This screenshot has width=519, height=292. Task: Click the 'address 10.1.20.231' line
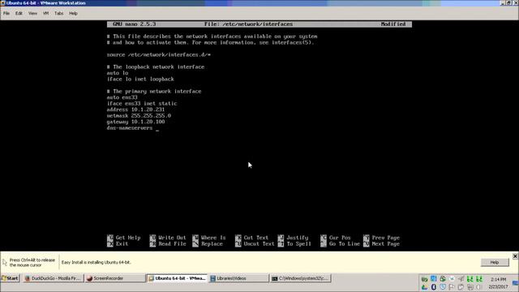tap(135, 109)
